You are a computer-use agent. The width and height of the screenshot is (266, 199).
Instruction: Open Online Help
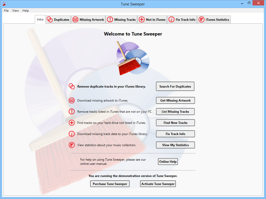(168, 162)
